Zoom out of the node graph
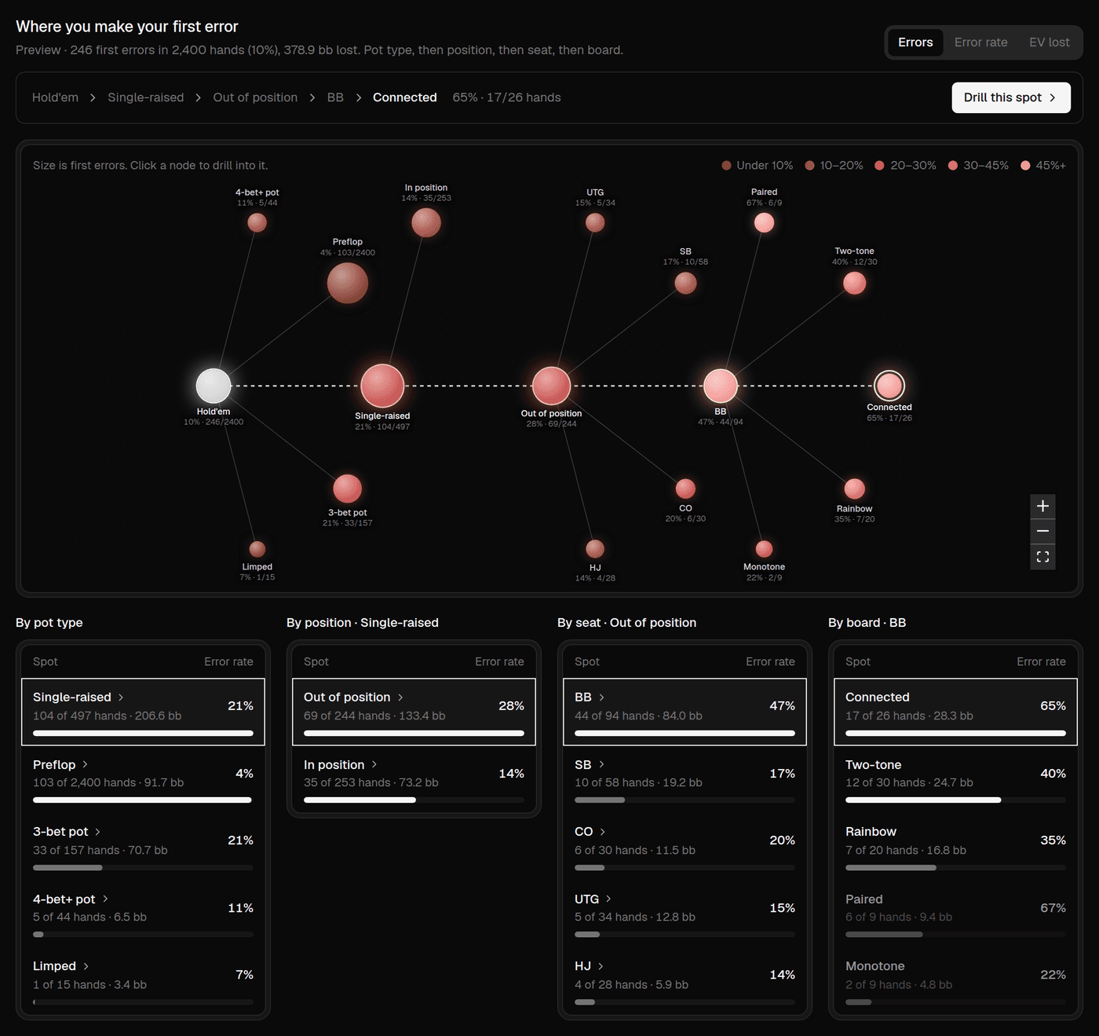 click(1042, 532)
